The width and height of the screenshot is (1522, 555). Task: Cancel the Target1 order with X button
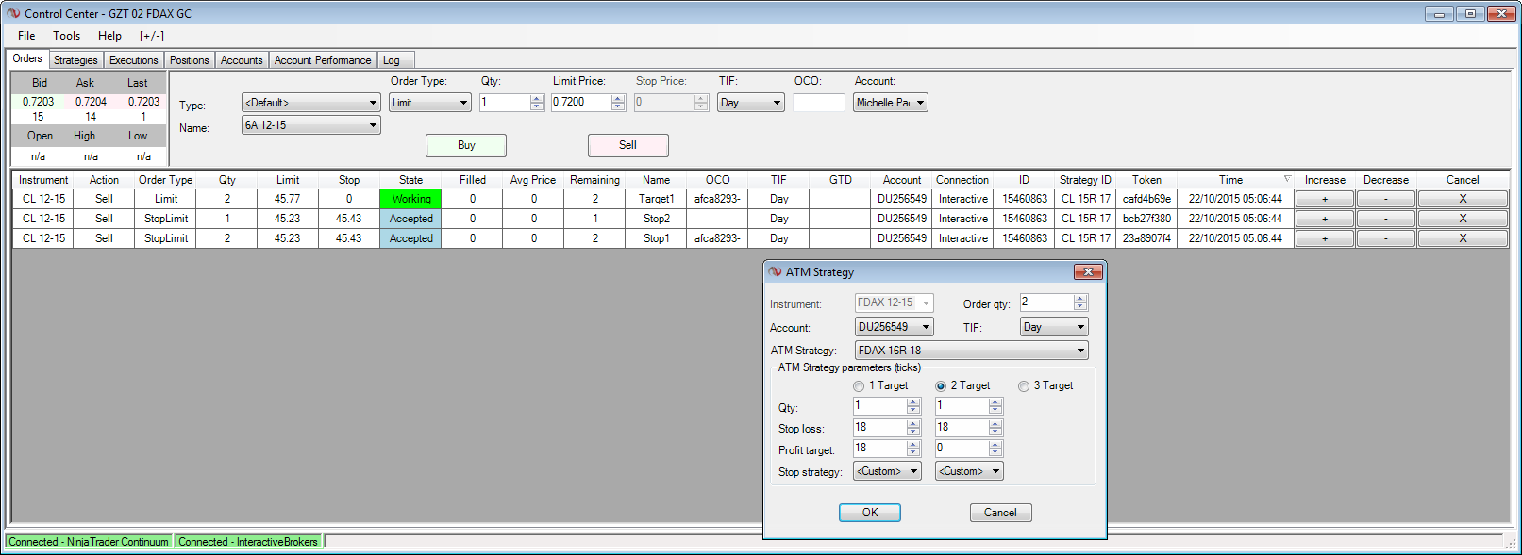[x=1463, y=199]
